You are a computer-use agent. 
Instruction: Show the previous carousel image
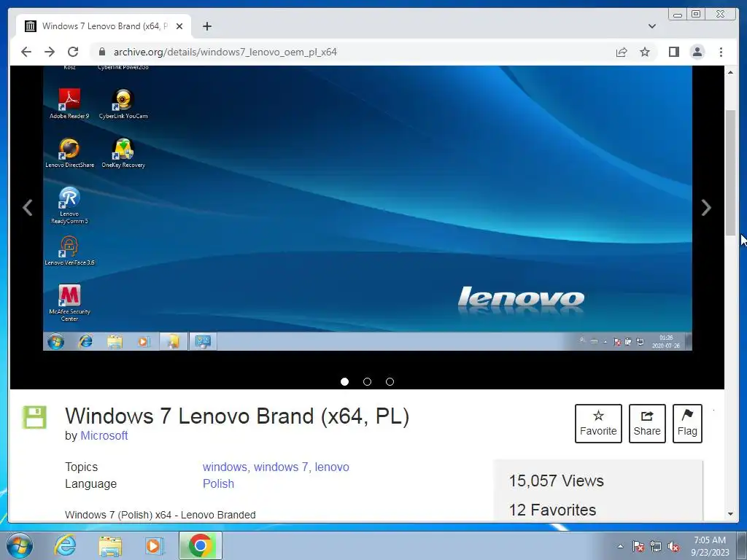click(28, 208)
